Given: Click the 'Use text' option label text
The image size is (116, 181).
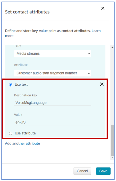Looking at the screenshot, I should (21, 85).
